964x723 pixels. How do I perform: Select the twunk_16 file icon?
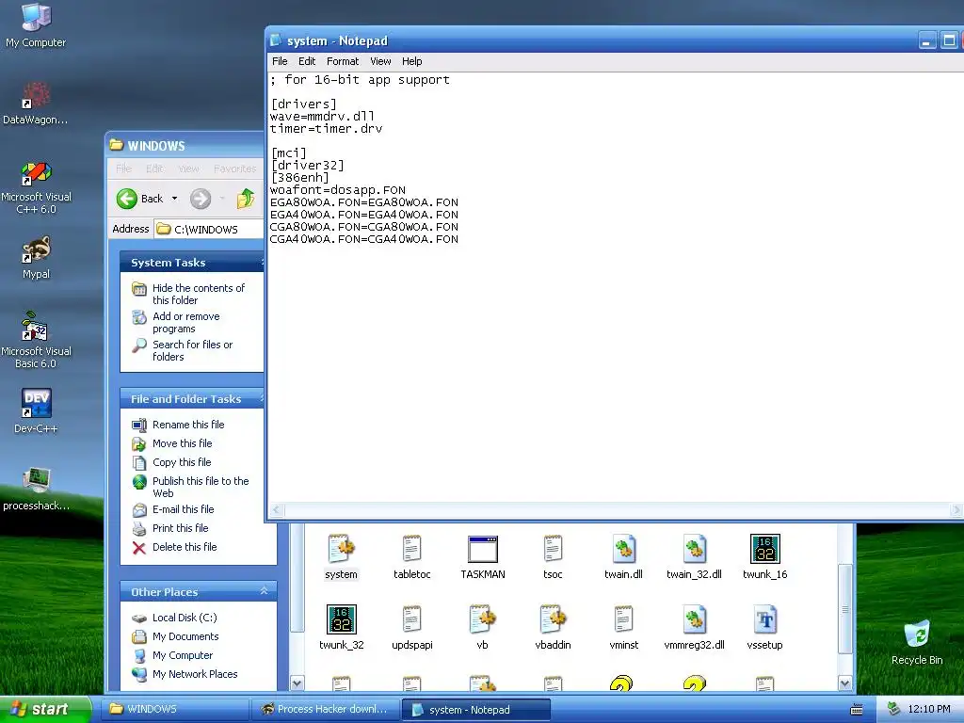764,557
